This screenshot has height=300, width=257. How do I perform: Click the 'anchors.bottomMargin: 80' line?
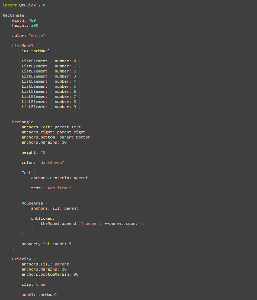point(50,274)
